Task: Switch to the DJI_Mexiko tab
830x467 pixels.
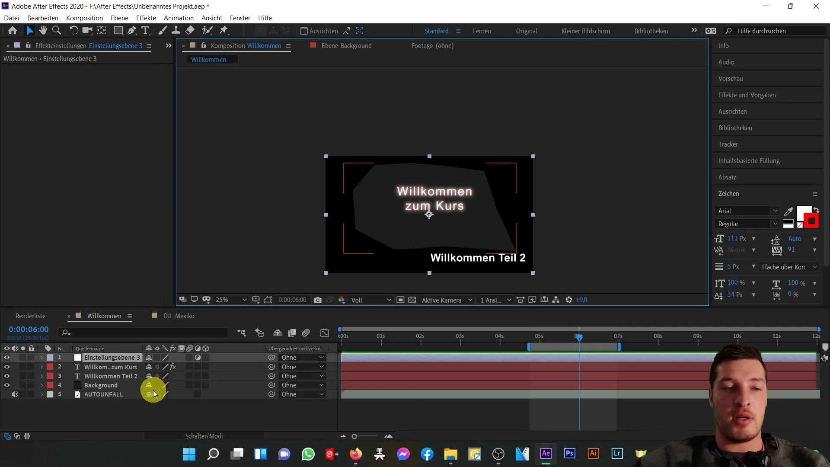Action: point(179,316)
